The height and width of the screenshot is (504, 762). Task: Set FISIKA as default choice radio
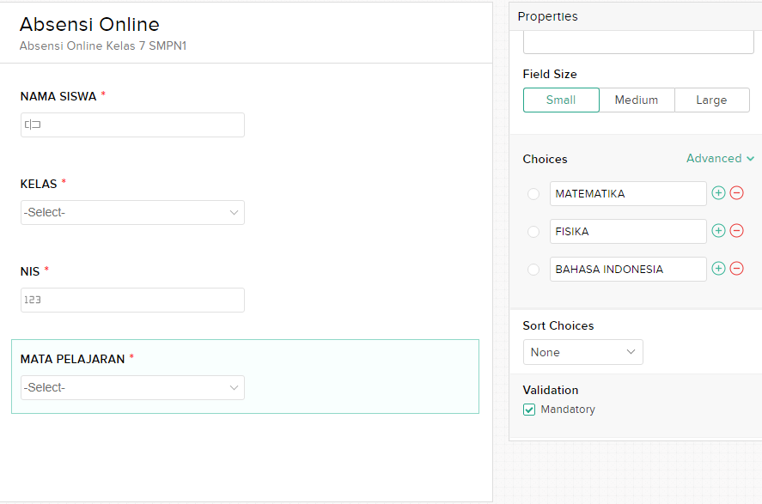[533, 232]
